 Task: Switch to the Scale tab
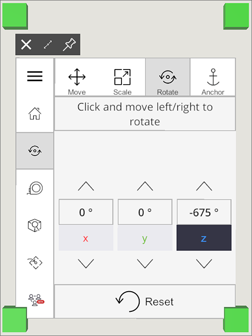(122, 77)
